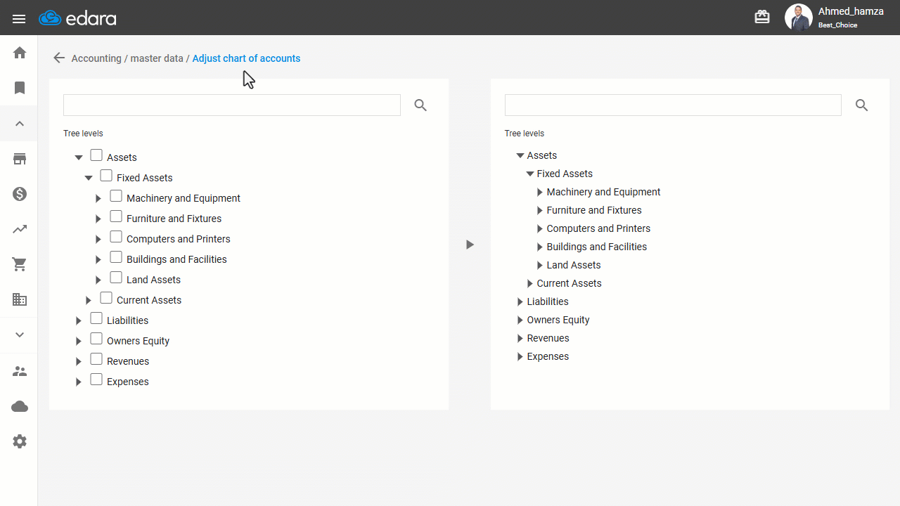Image resolution: width=900 pixels, height=506 pixels.
Task: Expand Current Assets in left tree
Action: click(89, 300)
